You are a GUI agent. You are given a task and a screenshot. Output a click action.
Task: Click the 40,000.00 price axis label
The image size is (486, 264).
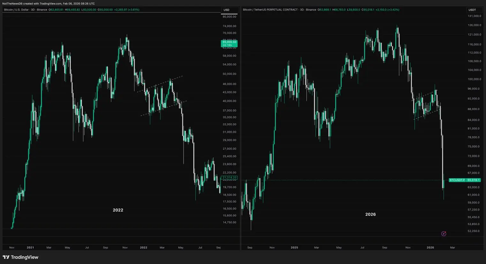pos(229,101)
